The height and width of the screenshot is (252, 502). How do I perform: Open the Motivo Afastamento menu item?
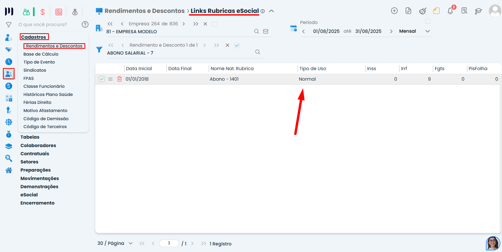45,110
